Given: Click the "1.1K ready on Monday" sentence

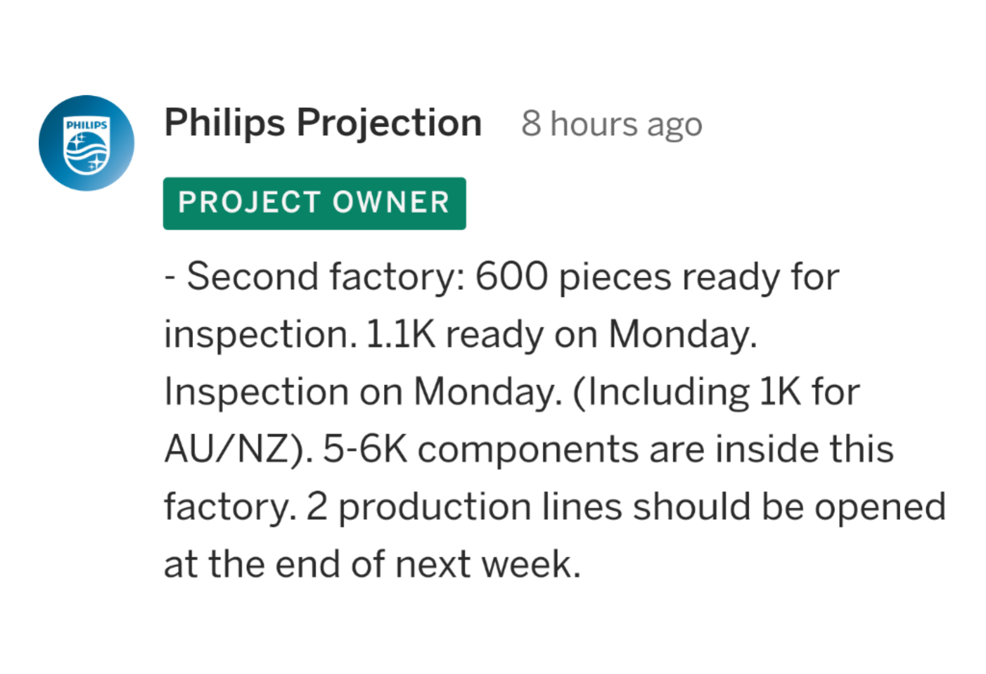Looking at the screenshot, I should coord(561,335).
